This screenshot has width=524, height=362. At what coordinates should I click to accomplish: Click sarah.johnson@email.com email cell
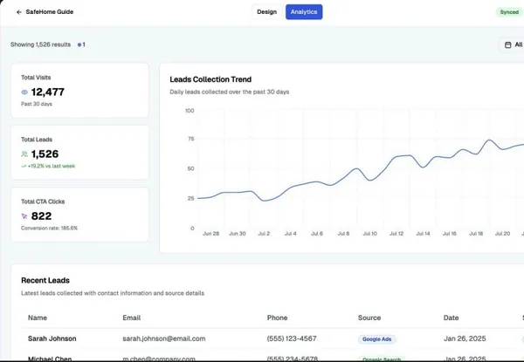coord(164,338)
